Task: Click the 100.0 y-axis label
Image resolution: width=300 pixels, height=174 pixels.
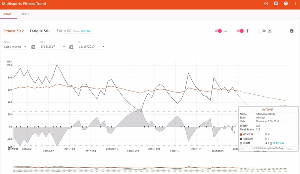Action: [x=9, y=65]
